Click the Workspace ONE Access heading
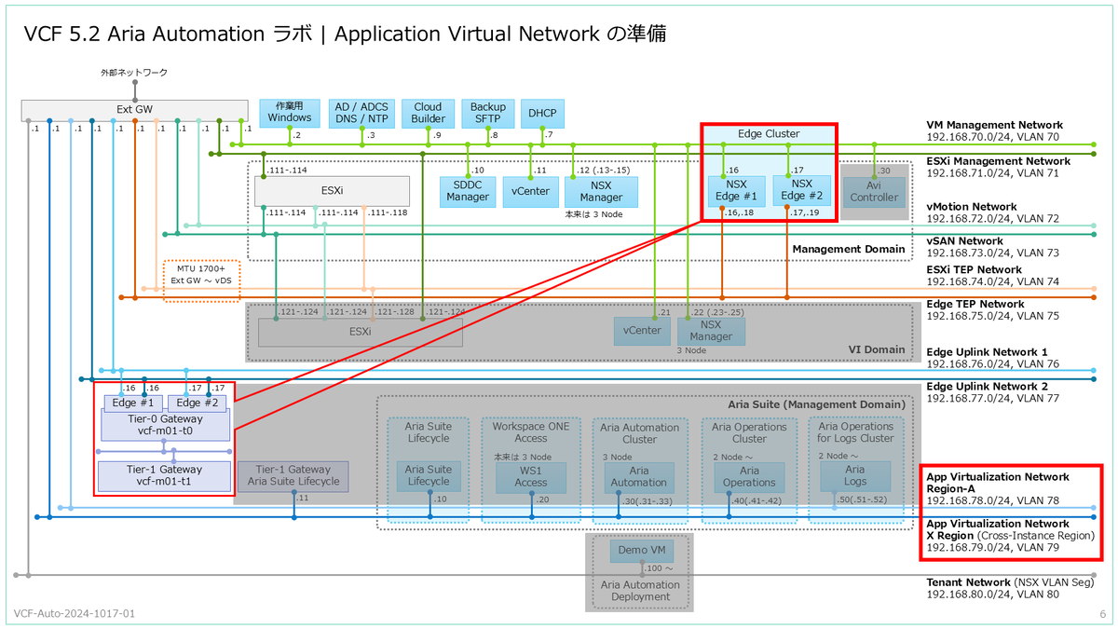Image resolution: width=1118 pixels, height=629 pixels. 531,432
